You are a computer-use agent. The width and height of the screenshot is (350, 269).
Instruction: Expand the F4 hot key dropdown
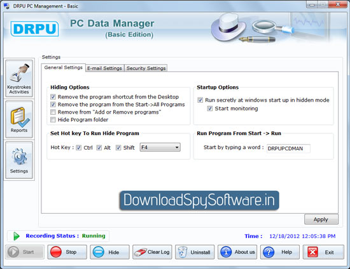coord(160,147)
